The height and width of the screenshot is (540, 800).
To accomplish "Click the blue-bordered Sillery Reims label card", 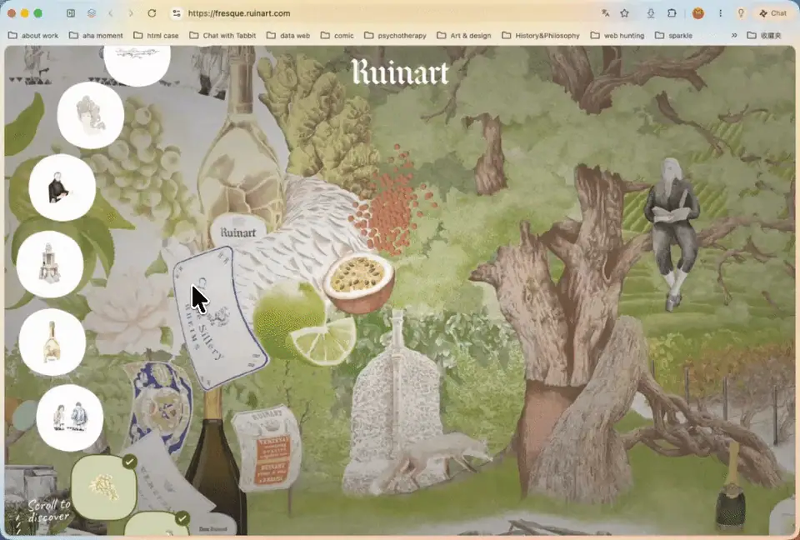I will pos(219,318).
